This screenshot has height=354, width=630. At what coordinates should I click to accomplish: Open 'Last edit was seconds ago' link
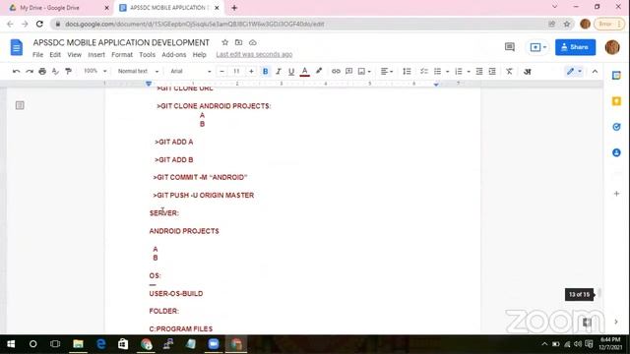pos(254,55)
